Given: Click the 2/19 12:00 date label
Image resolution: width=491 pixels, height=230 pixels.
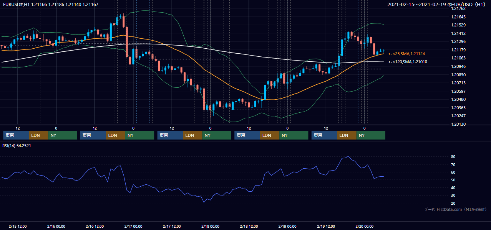Looking at the screenshot, I should coord(326,226).
